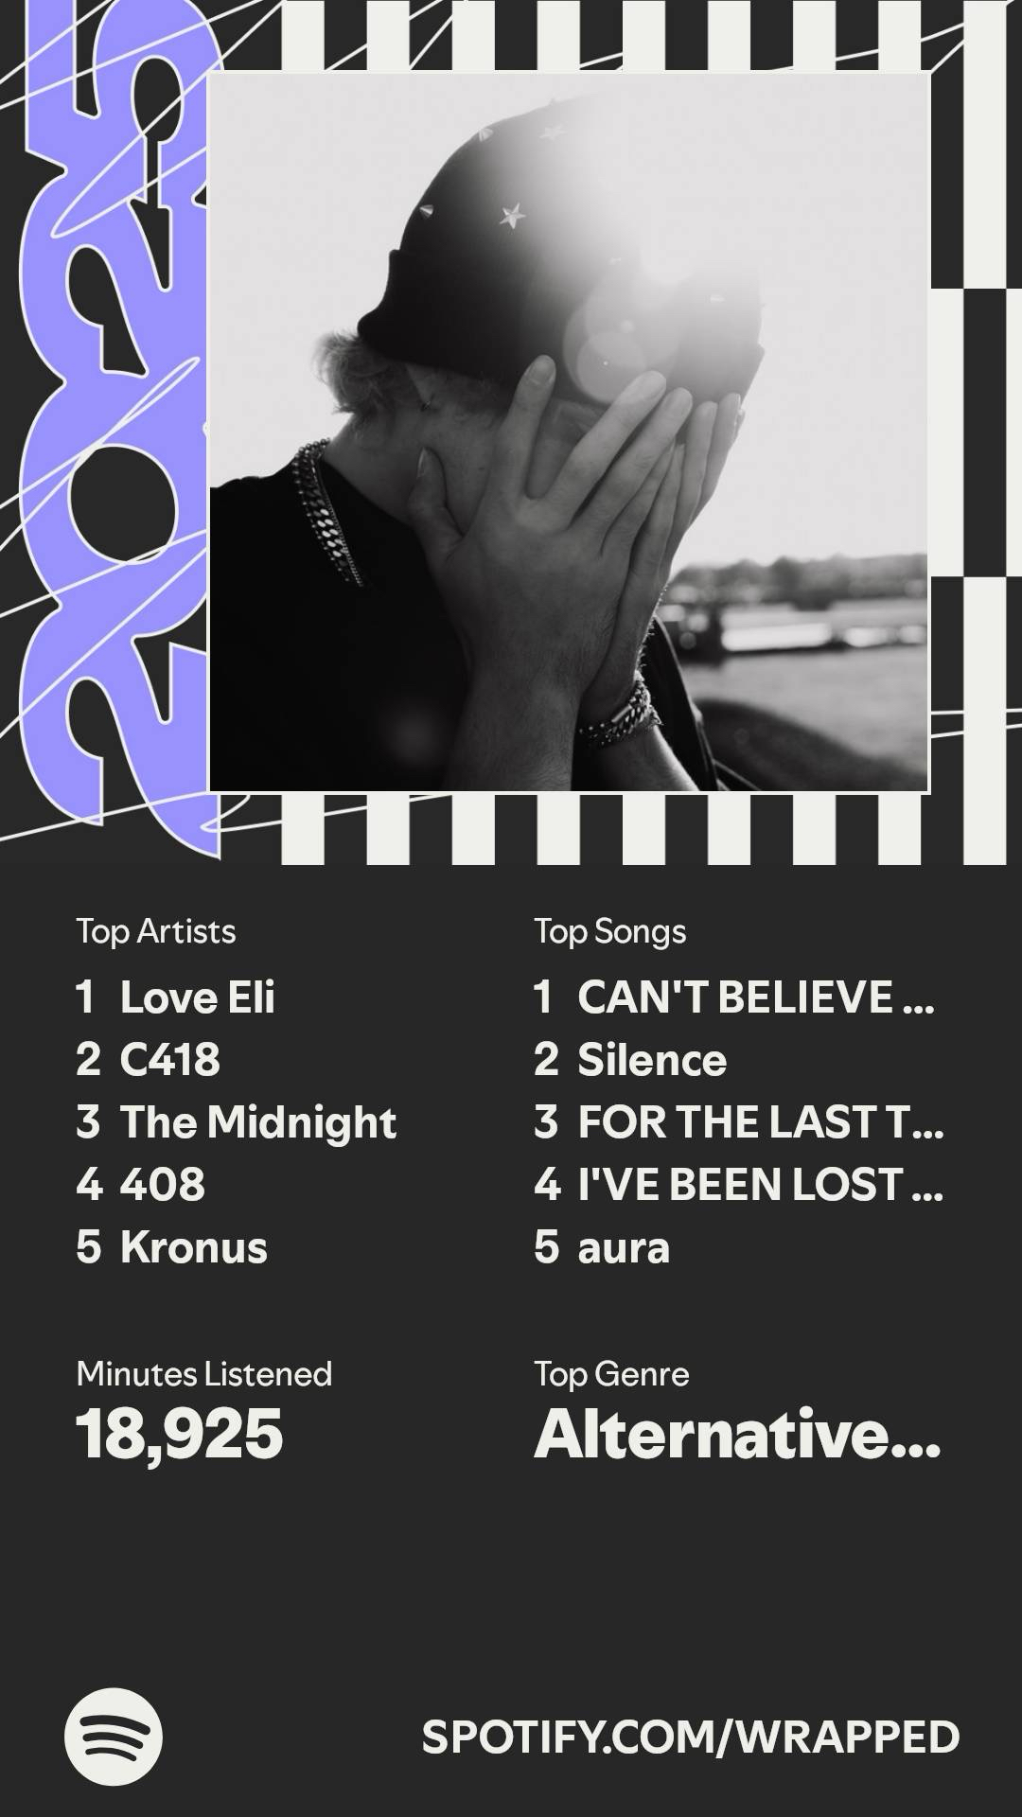
Task: Open the song FOR THE LAST T…
Action: coord(760,1122)
